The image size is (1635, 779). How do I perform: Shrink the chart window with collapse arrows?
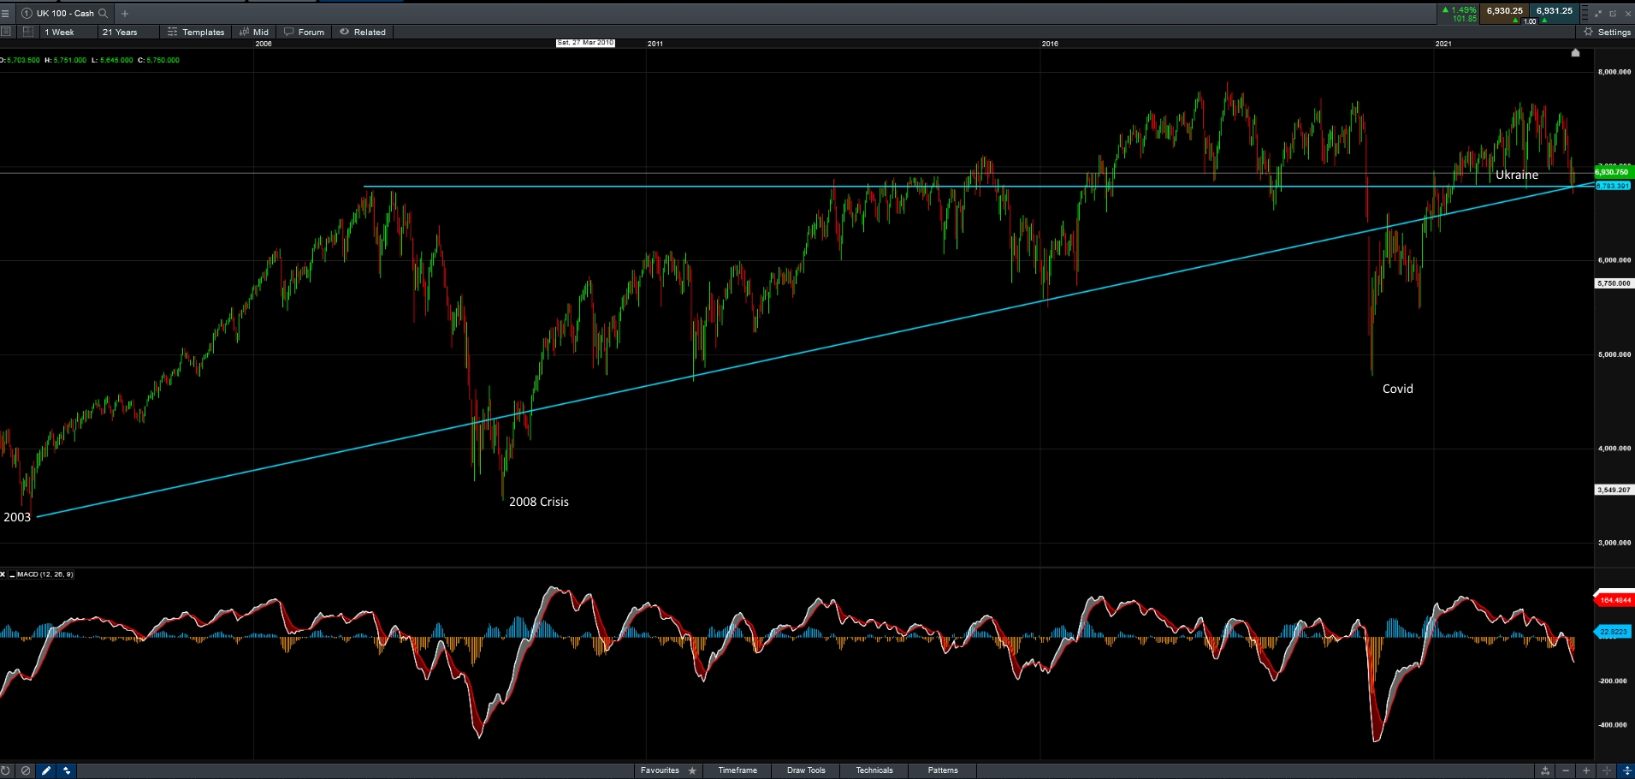(1598, 14)
